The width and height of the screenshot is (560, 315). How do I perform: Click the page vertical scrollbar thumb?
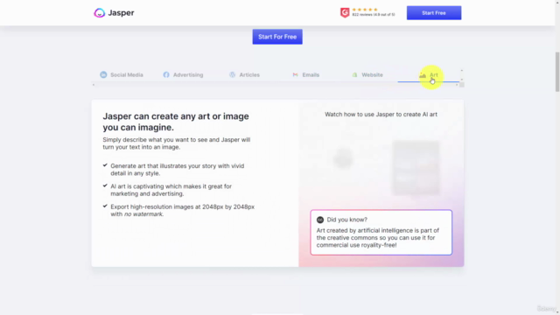(557, 72)
